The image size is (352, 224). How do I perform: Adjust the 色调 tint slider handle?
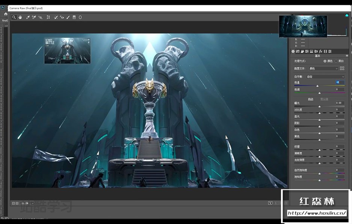(319, 93)
